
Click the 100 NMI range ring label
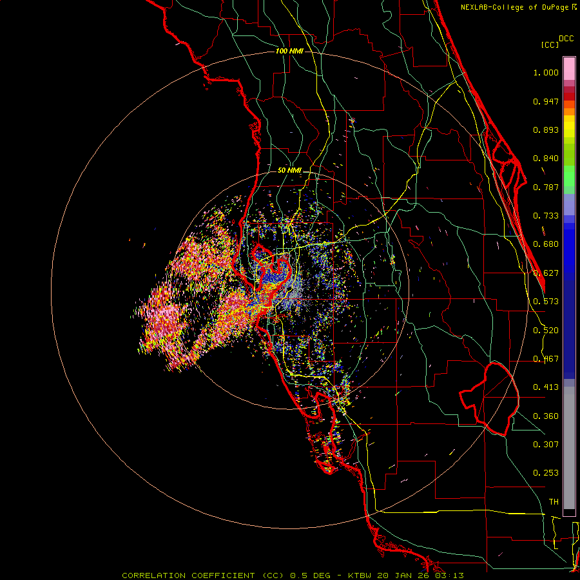[x=289, y=51]
